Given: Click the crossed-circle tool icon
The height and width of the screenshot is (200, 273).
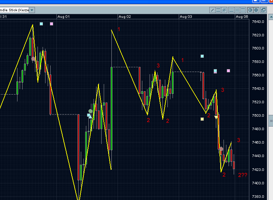Looking at the screenshot, I should 224,10.
